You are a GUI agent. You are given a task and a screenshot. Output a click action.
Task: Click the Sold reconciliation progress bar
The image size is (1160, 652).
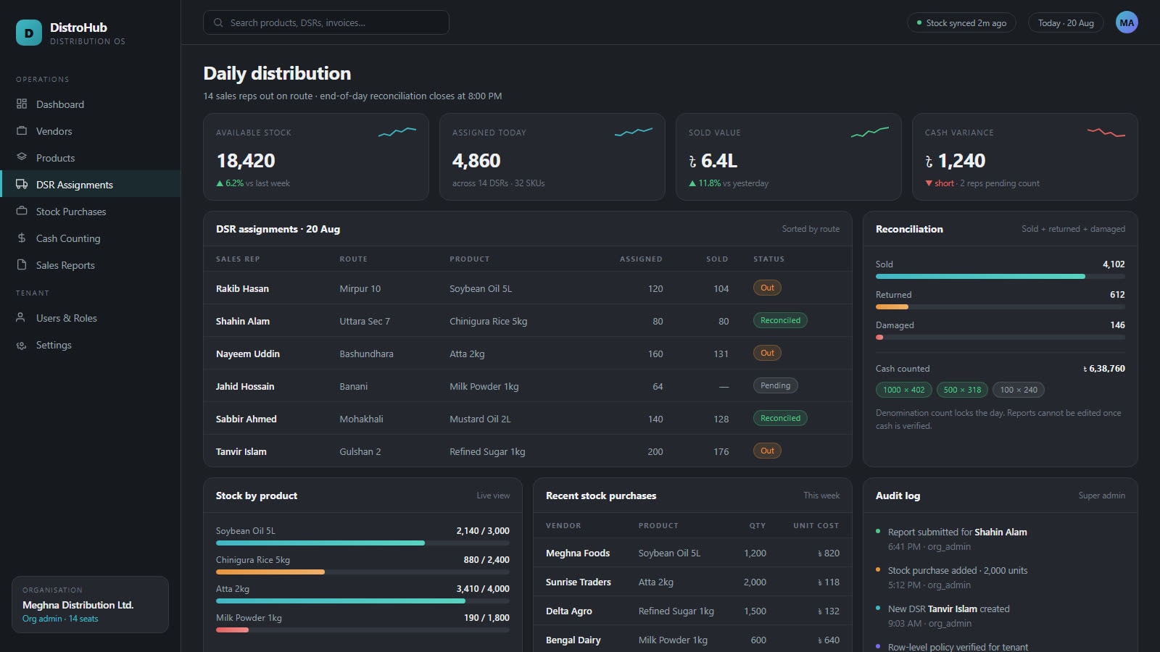1000,276
